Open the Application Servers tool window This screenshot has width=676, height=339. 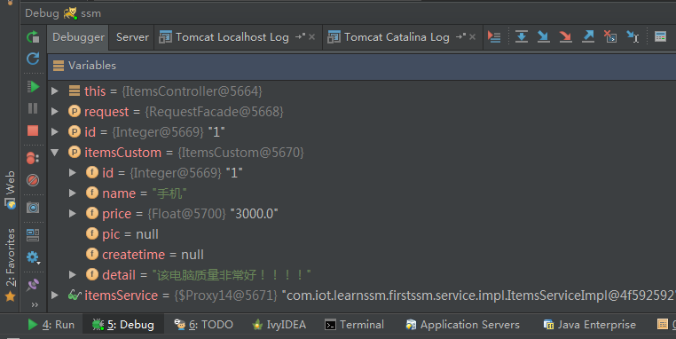click(462, 324)
